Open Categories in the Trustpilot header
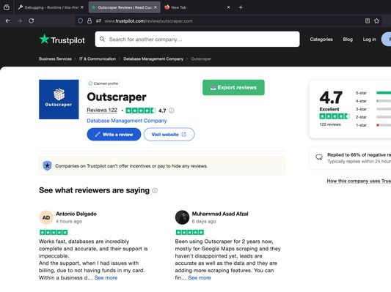This screenshot has height=292, width=391. coord(321,40)
